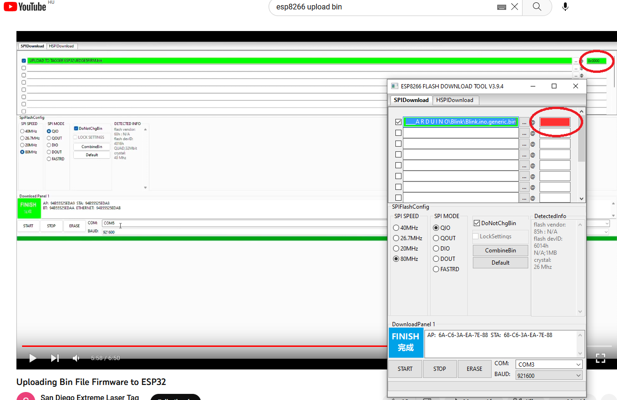Open the BAUD rate dropdown showing 921600

pyautogui.click(x=549, y=376)
